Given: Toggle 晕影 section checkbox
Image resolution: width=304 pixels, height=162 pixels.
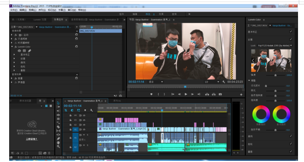Looking at the screenshot, I should pos(290,151).
